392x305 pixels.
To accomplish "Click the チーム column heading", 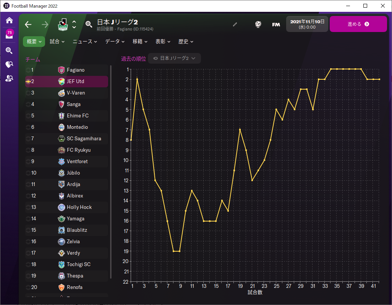I will (33, 59).
